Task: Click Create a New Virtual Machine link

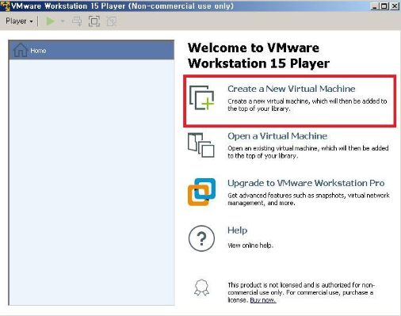Action: 291,89
